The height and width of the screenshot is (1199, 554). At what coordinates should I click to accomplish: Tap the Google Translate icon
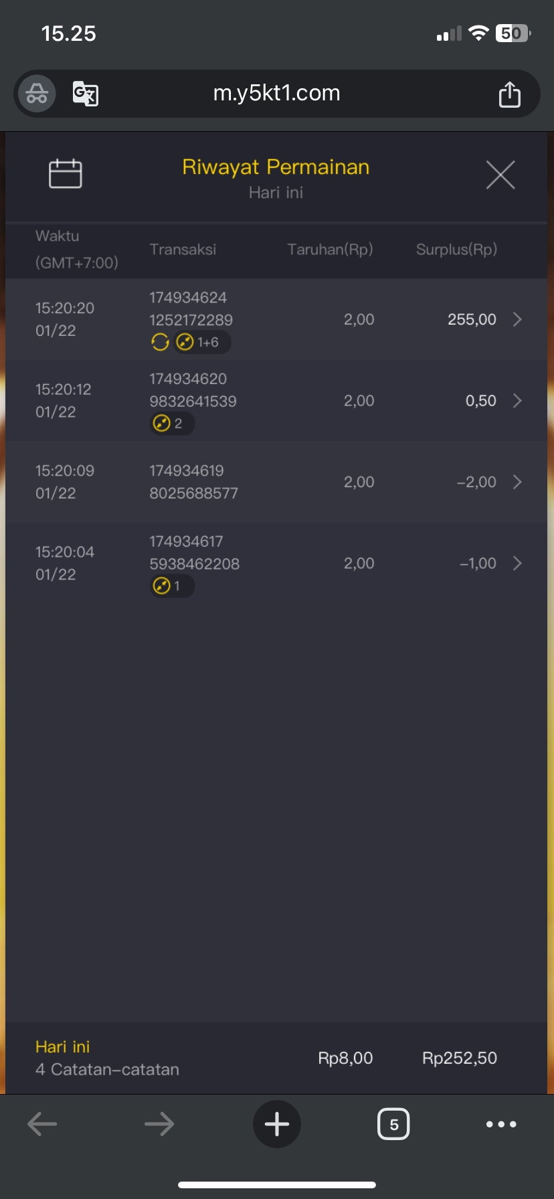click(x=86, y=94)
